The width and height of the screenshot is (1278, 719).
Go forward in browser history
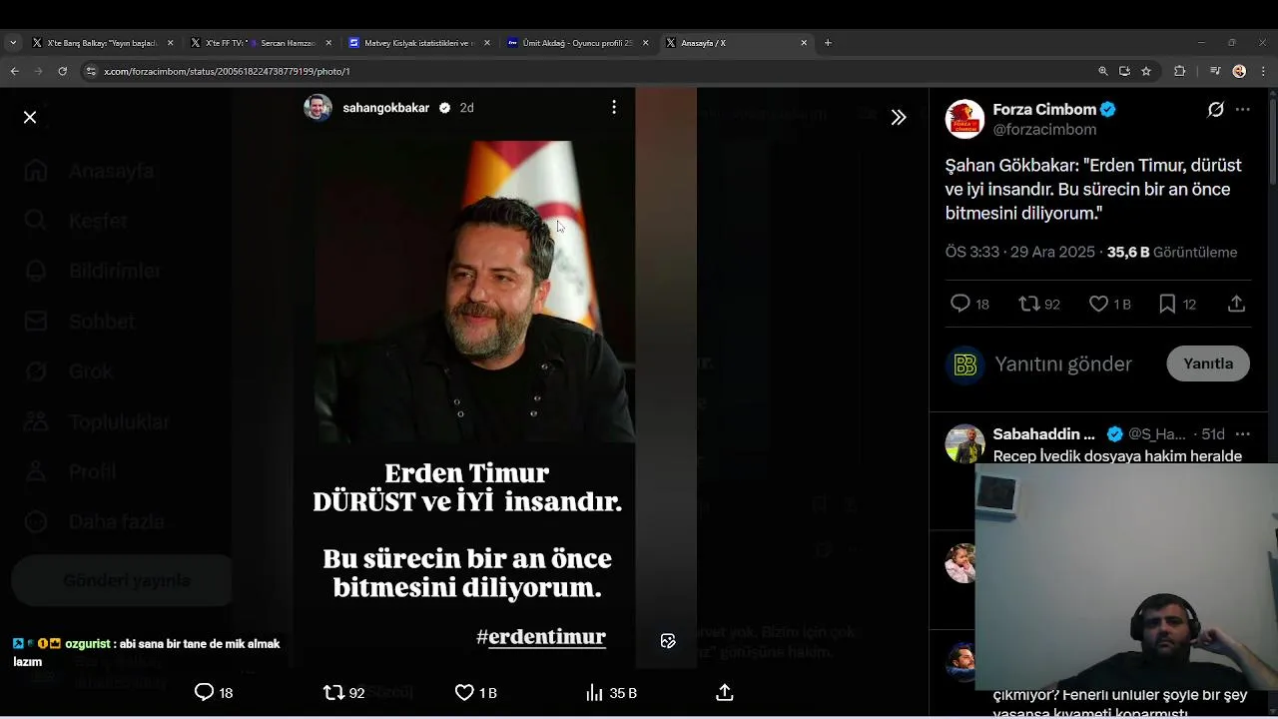38,71
